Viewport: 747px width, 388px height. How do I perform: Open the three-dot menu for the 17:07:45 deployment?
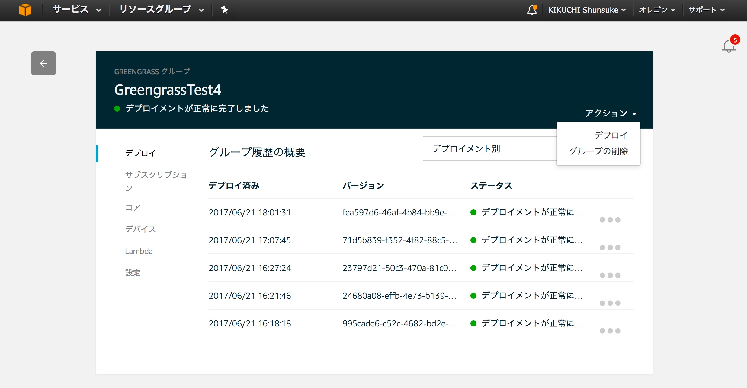610,247
